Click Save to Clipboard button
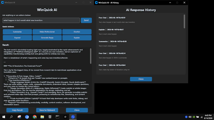The height and width of the screenshot is (120, 214). click(x=47, y=110)
